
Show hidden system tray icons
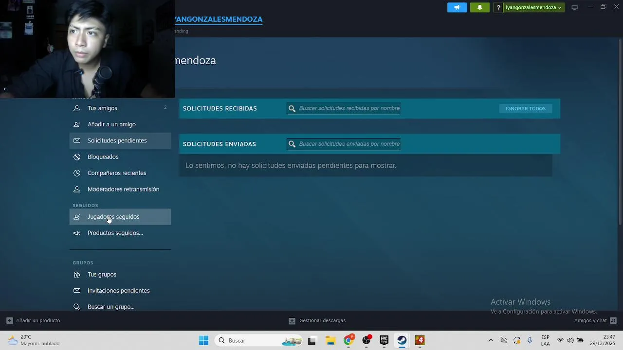tap(491, 340)
